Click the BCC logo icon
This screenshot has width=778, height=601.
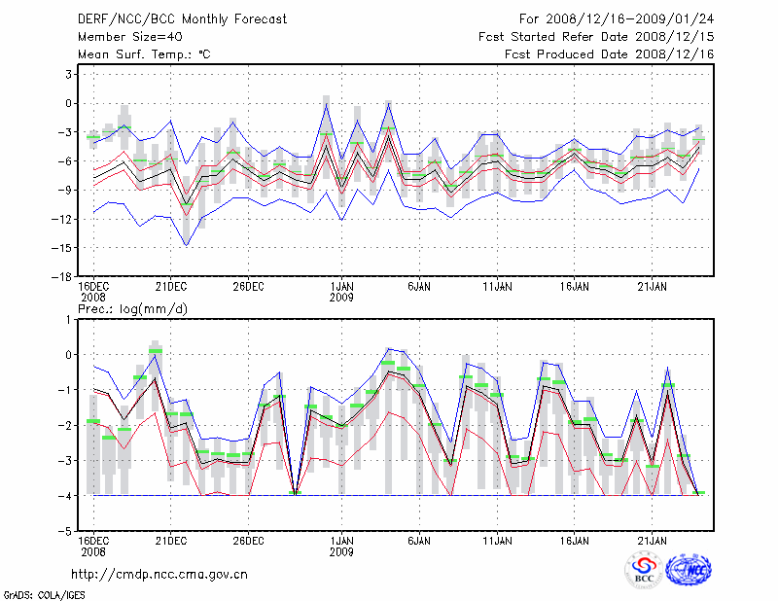[644, 570]
